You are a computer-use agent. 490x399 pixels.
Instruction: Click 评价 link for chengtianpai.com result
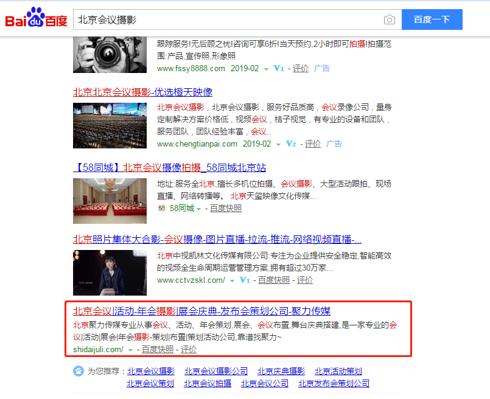[x=313, y=144]
